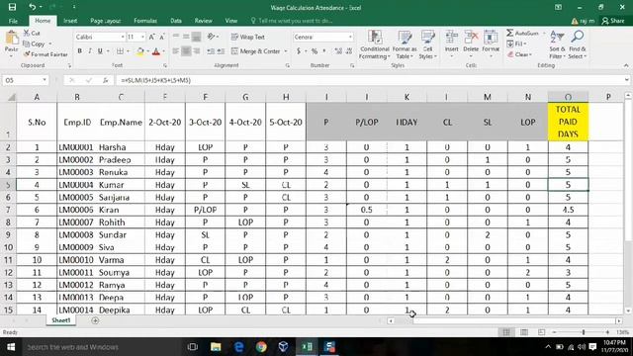Switch to Page Layout view button
Image resolution: width=633 pixels, height=356 pixels.
[524, 332]
